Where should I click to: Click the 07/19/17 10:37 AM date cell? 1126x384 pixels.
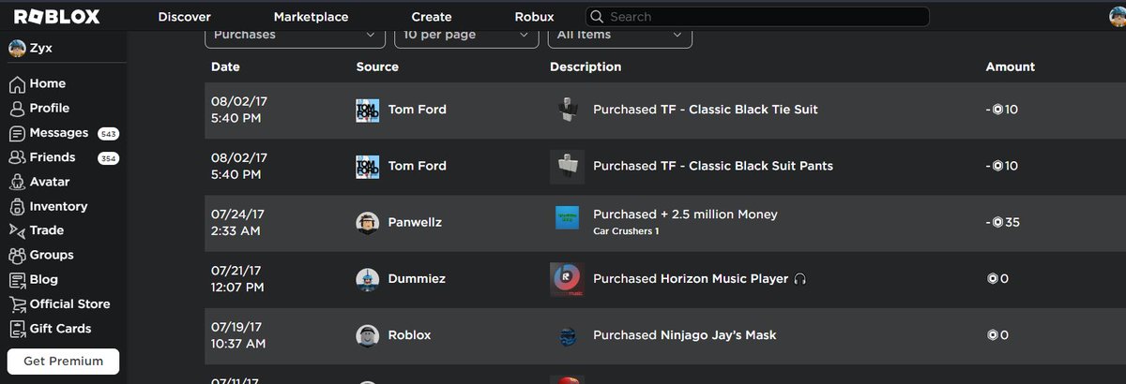239,334
